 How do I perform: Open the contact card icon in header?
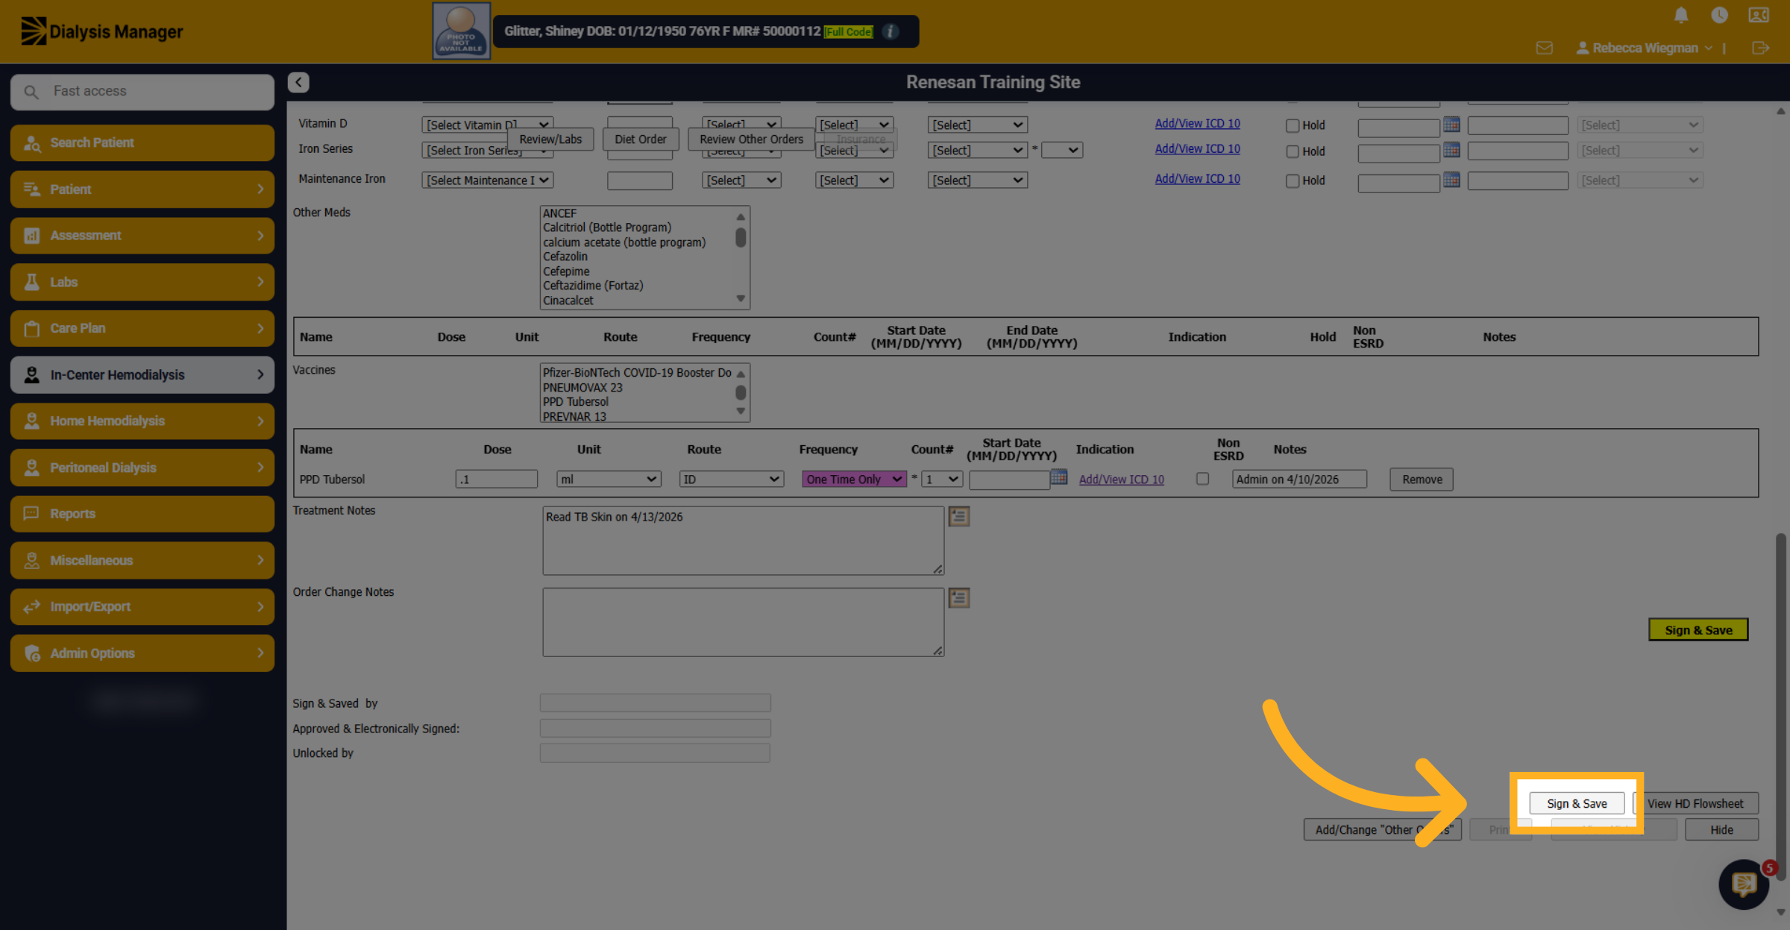point(1759,15)
